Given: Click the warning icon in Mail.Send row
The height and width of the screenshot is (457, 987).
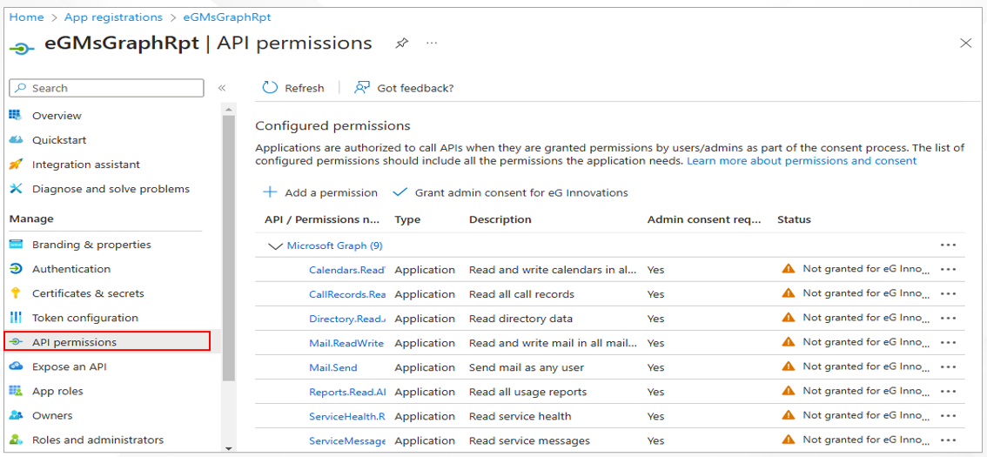Looking at the screenshot, I should tap(788, 366).
